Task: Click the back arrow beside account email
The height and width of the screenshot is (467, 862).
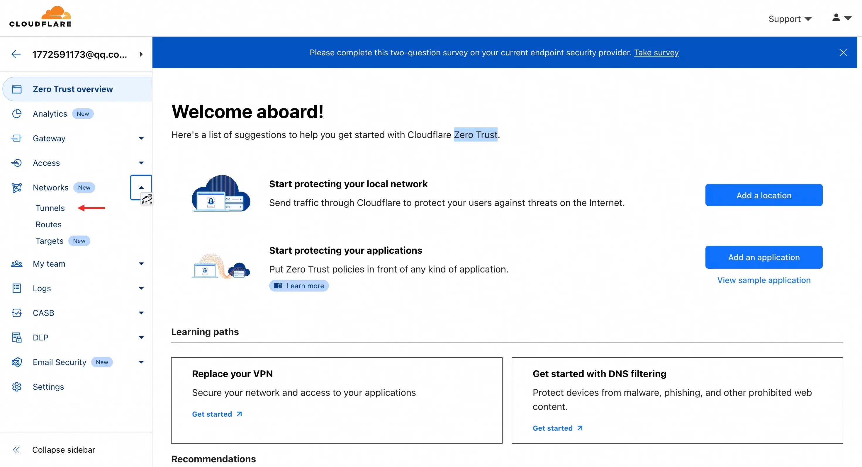Action: [16, 54]
